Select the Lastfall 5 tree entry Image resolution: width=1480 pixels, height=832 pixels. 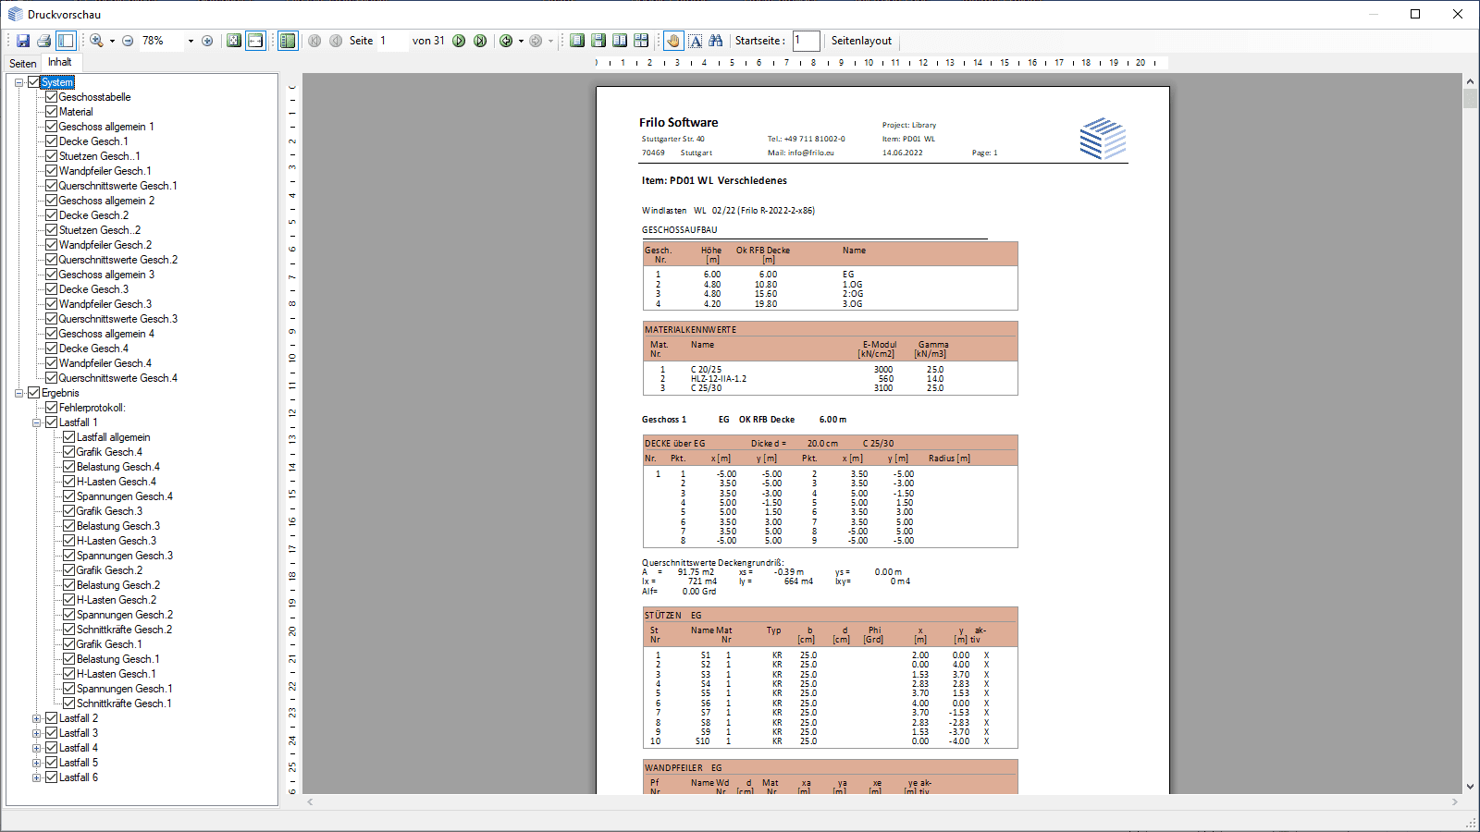[x=79, y=763]
